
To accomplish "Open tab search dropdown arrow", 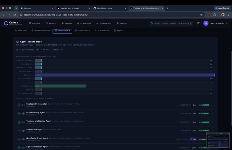I will (x=16, y=8).
